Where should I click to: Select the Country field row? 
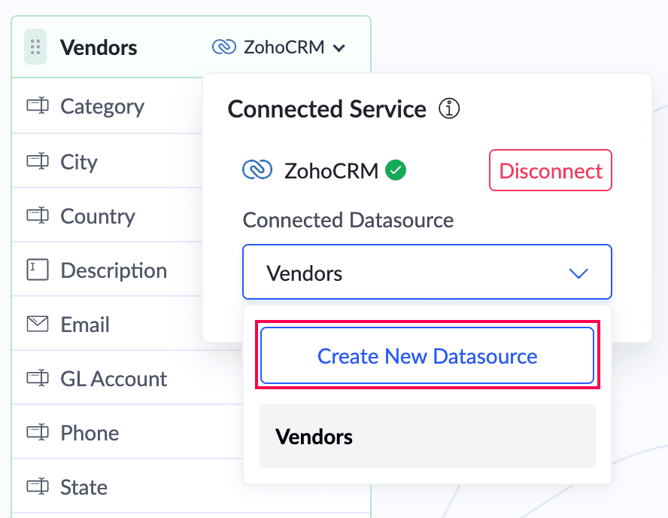[108, 215]
